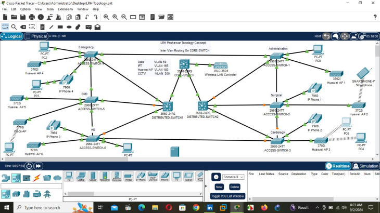Copy selection with the copy icon
This screenshot has height=213, width=380.
click(x=69, y=17)
